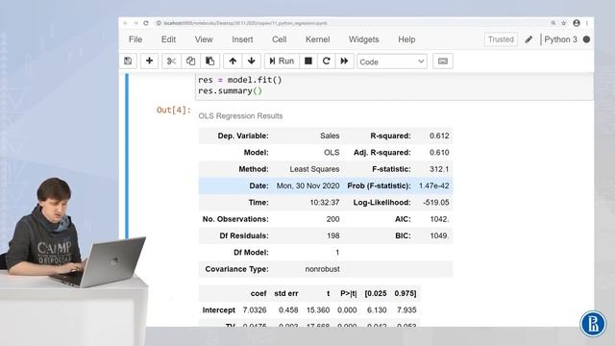Image resolution: width=615 pixels, height=346 pixels.
Task: Bookmark this page with star icon
Action: pos(564,23)
